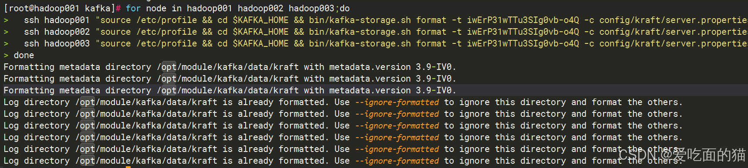Click the 'for' keyword in the loop command
748x168 pixels.
[133, 8]
